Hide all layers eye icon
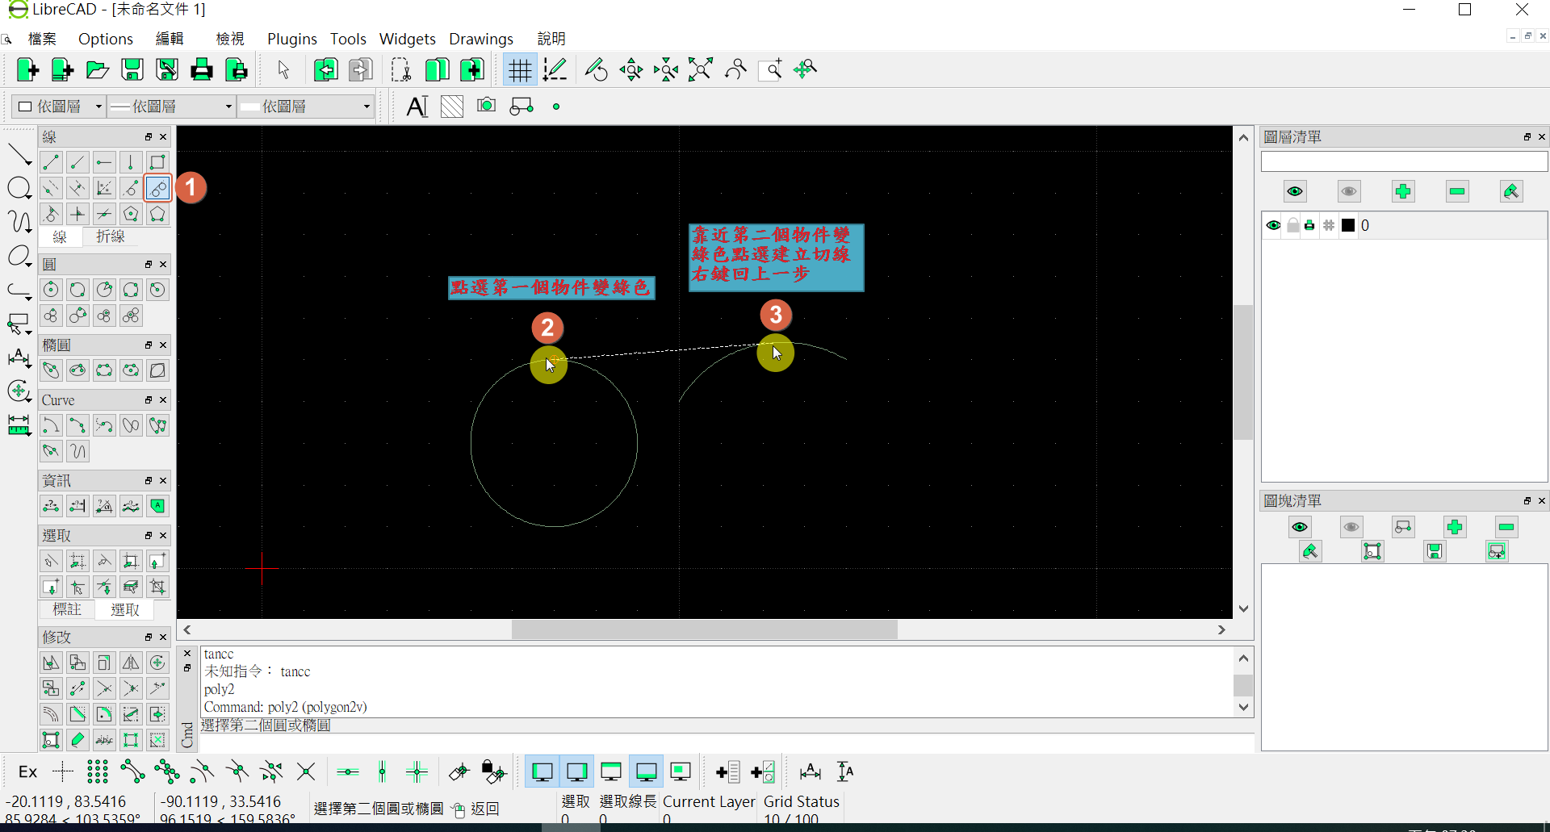This screenshot has width=1550, height=832. (1349, 191)
